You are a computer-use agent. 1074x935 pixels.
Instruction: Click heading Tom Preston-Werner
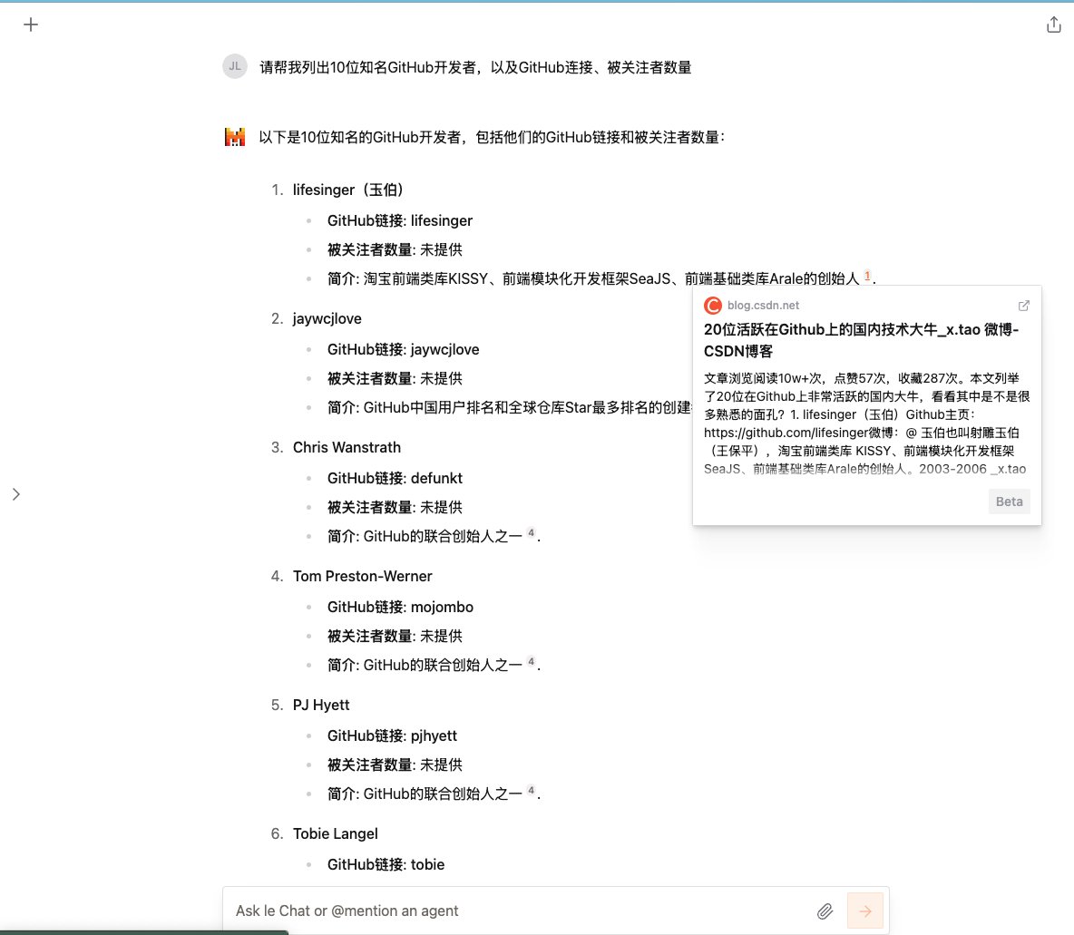pos(362,576)
